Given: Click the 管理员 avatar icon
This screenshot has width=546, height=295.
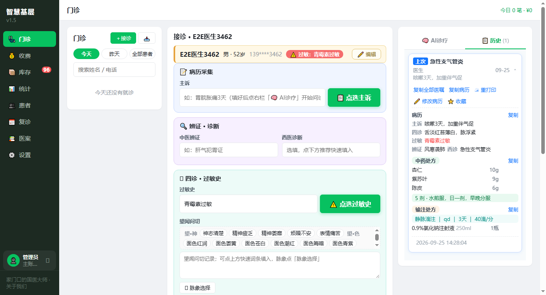Looking at the screenshot, I should pyautogui.click(x=13, y=260).
